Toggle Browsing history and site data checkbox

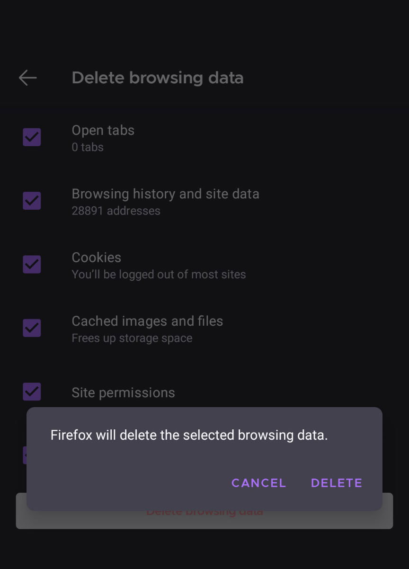coord(32,201)
